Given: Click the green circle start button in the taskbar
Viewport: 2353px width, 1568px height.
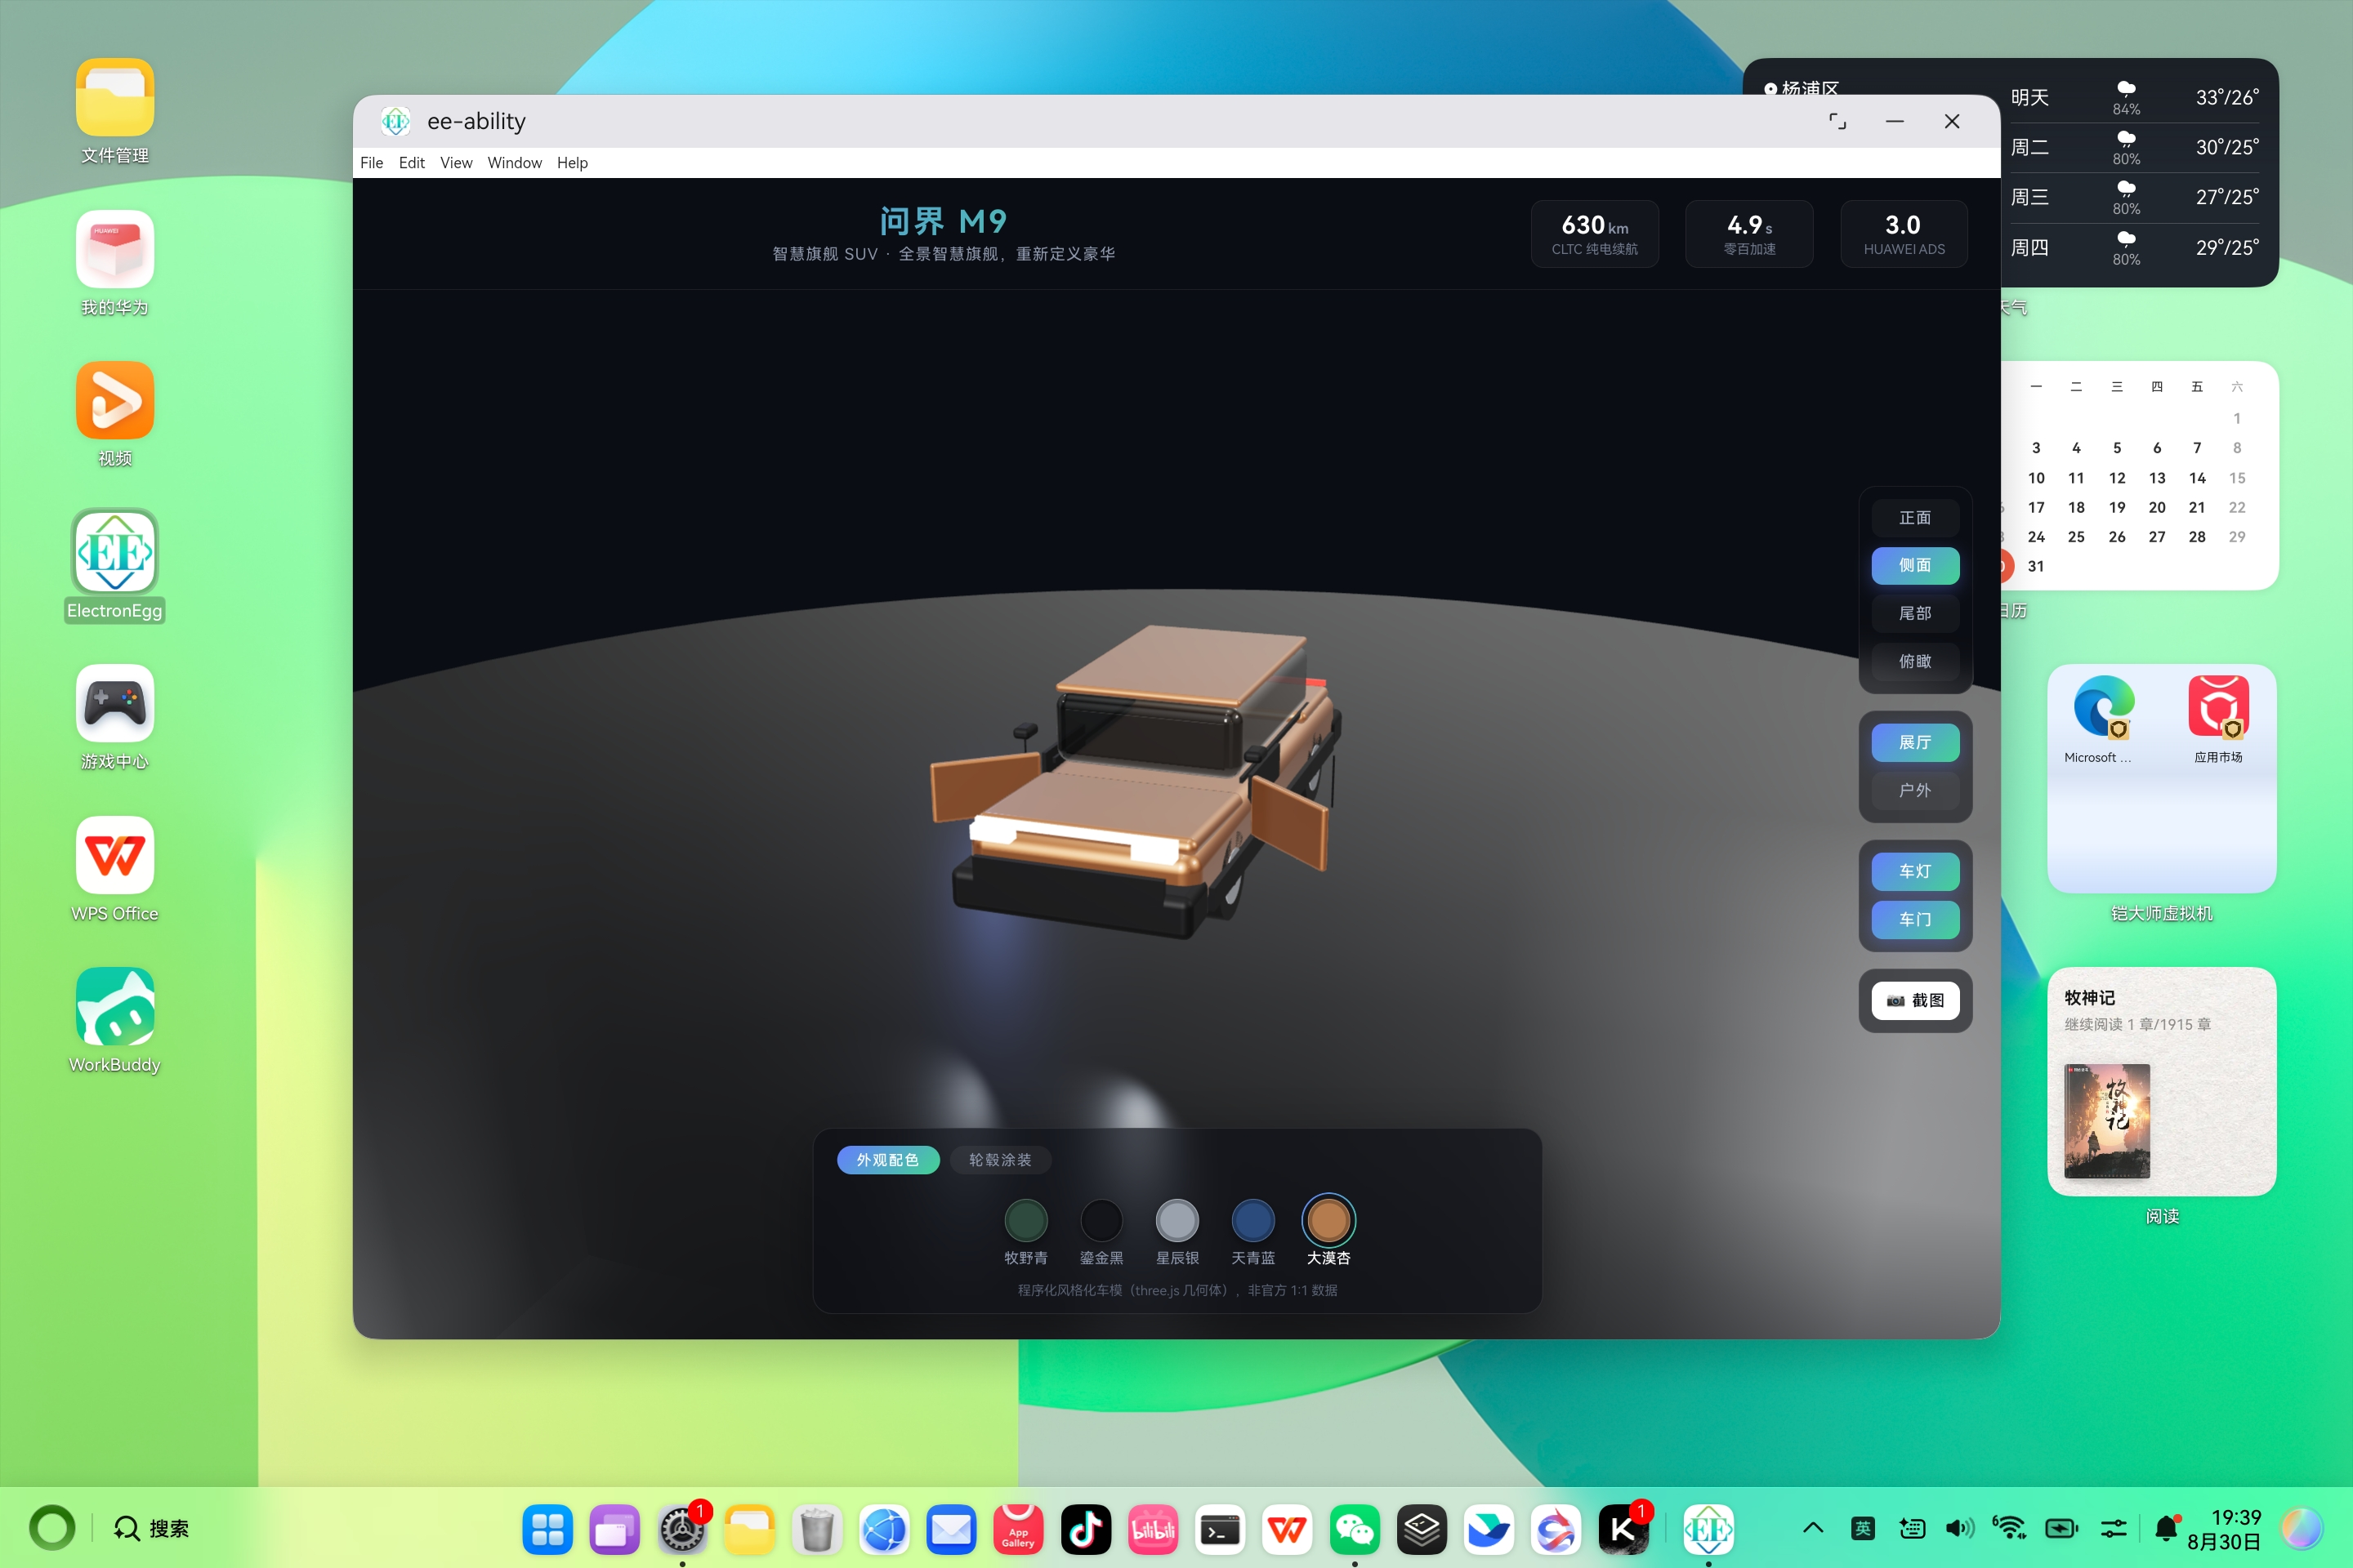Looking at the screenshot, I should 52,1528.
